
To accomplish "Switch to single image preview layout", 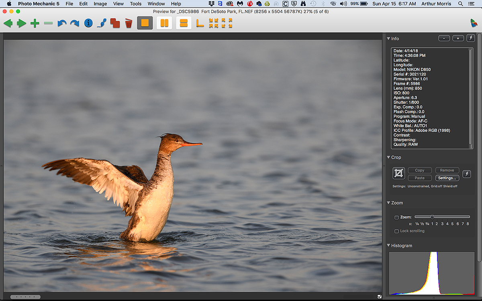I will click(145, 23).
